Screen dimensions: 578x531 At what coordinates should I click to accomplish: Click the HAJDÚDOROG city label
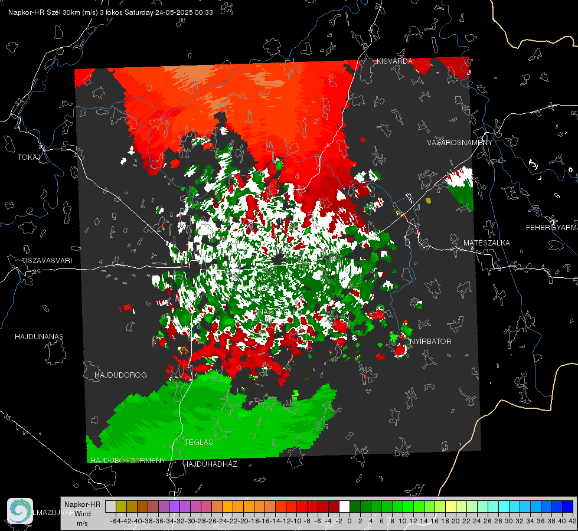coord(120,375)
